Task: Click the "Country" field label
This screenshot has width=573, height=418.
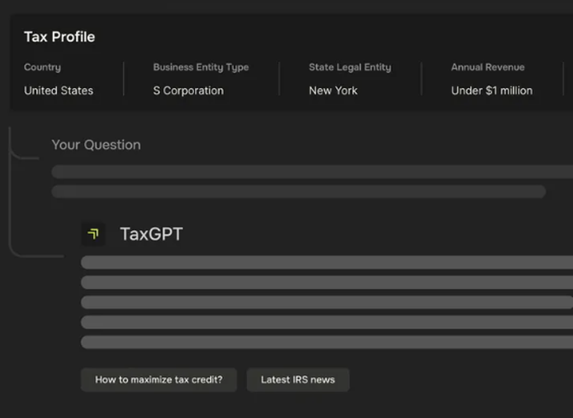Action: pyautogui.click(x=42, y=67)
